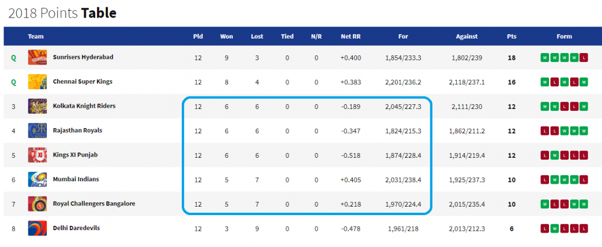Click the red L badge in Sunrisers form

point(584,58)
